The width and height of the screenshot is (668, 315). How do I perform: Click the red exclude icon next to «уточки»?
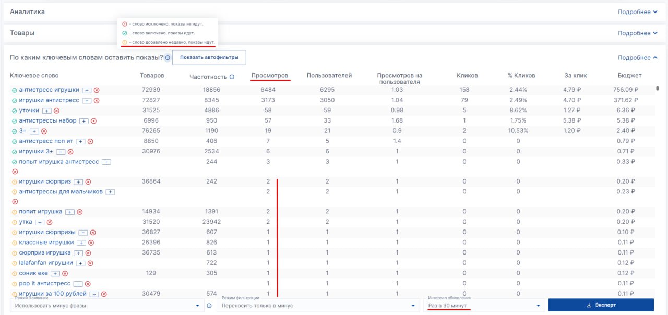coord(57,111)
